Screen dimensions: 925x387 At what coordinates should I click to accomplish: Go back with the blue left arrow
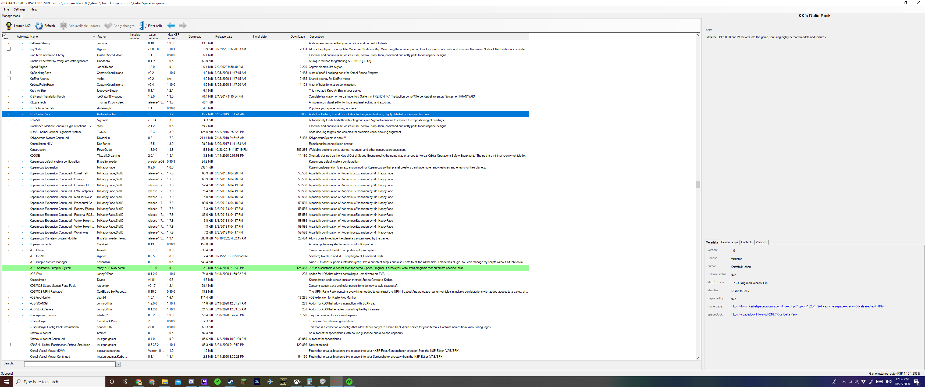(171, 26)
